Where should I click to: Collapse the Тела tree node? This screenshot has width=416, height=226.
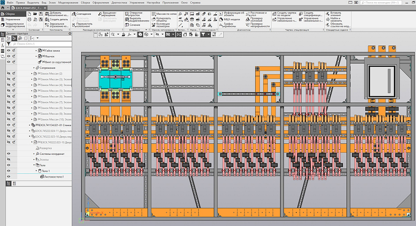click(35, 165)
